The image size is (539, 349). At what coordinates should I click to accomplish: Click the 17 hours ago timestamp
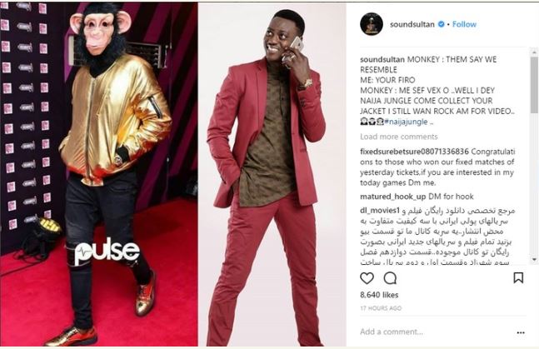(381, 308)
